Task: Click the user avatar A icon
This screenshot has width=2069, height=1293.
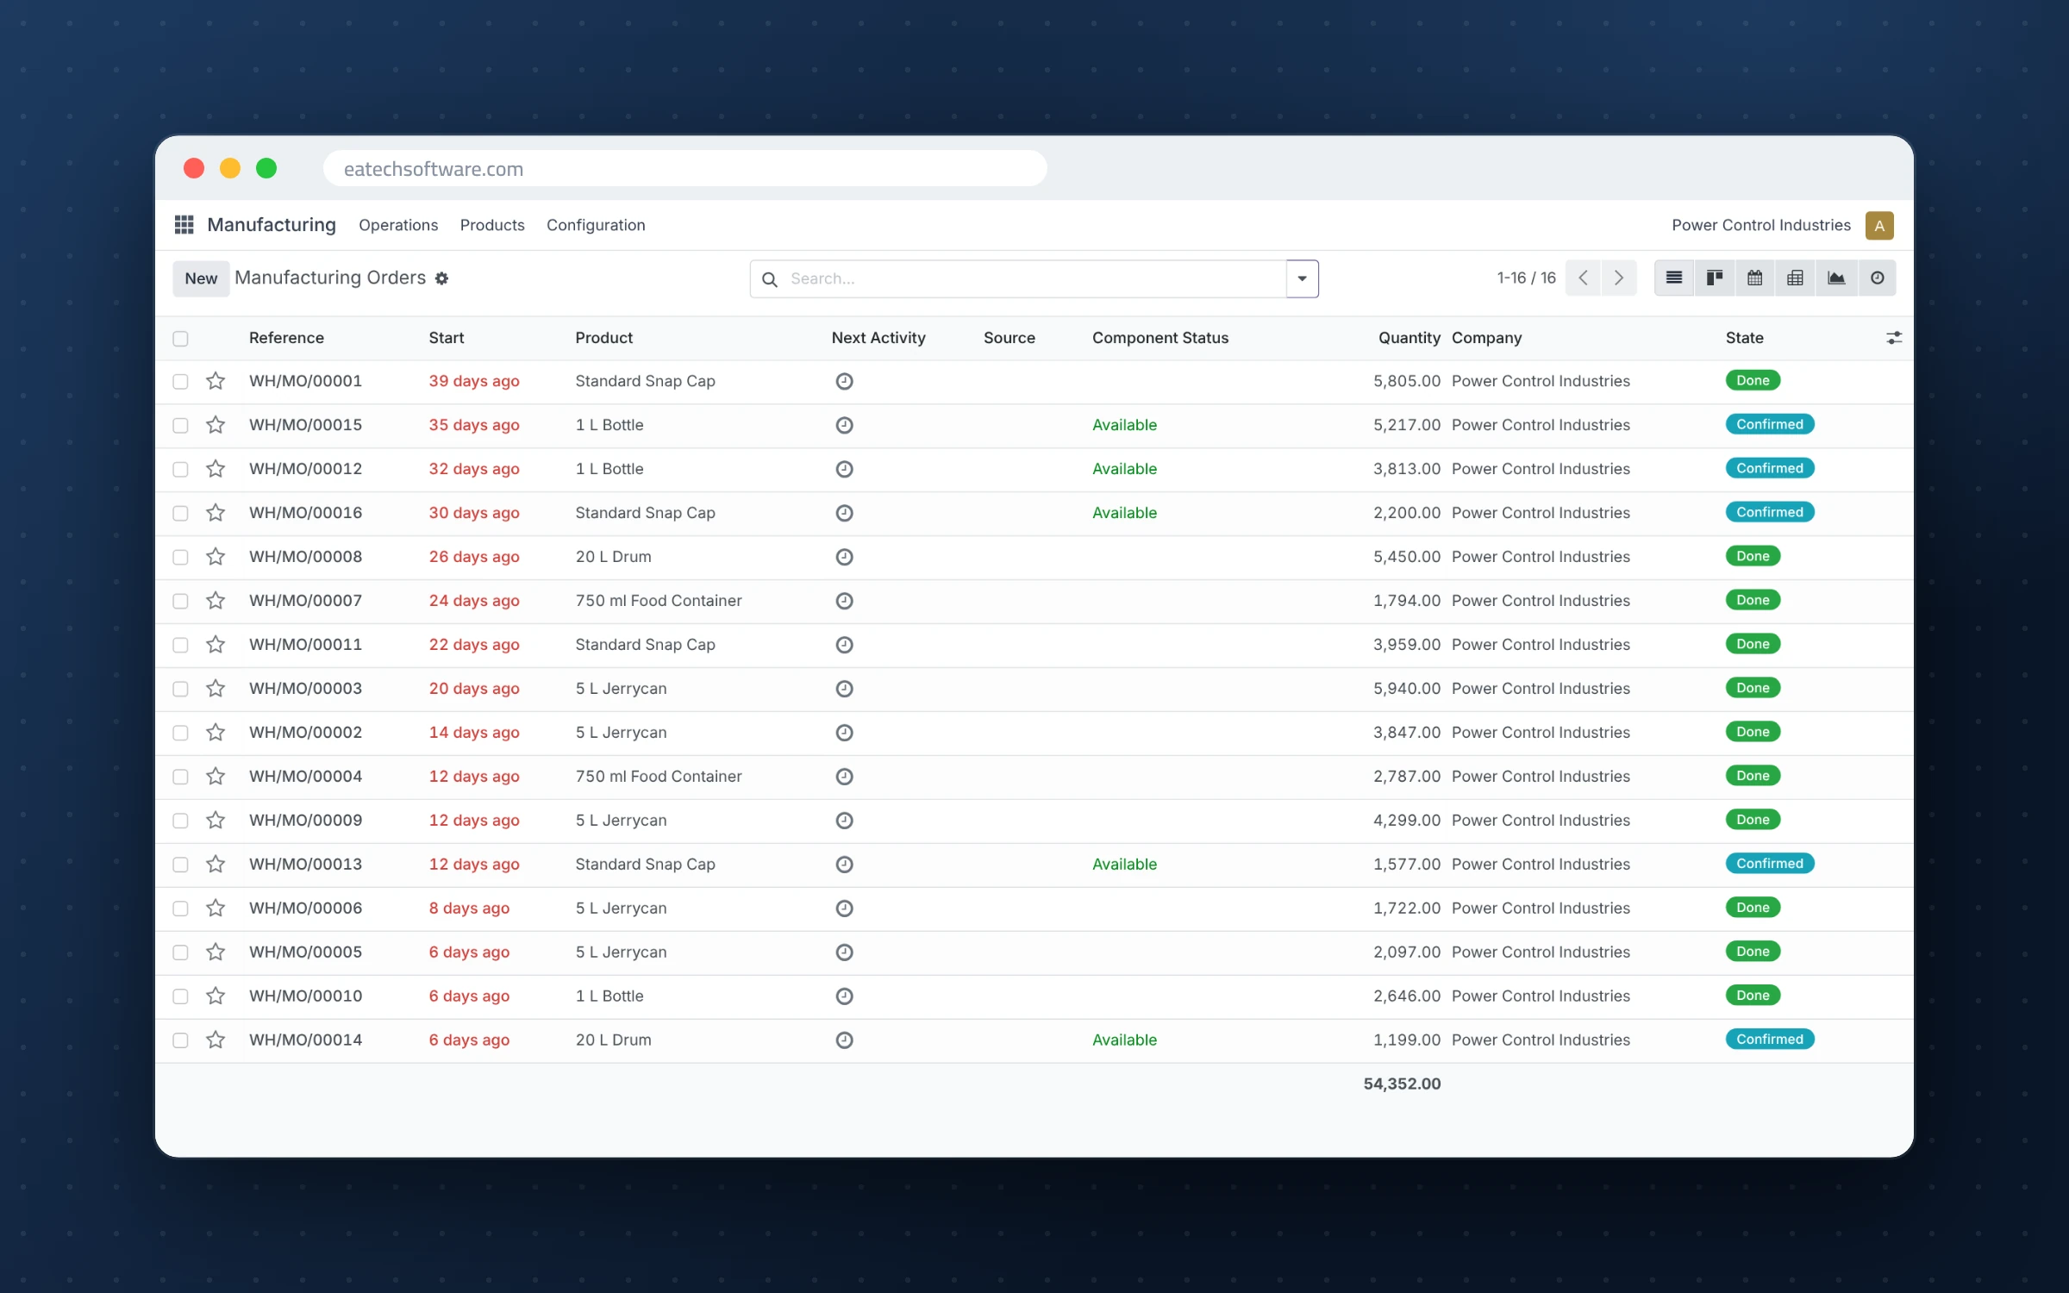Action: [1879, 225]
